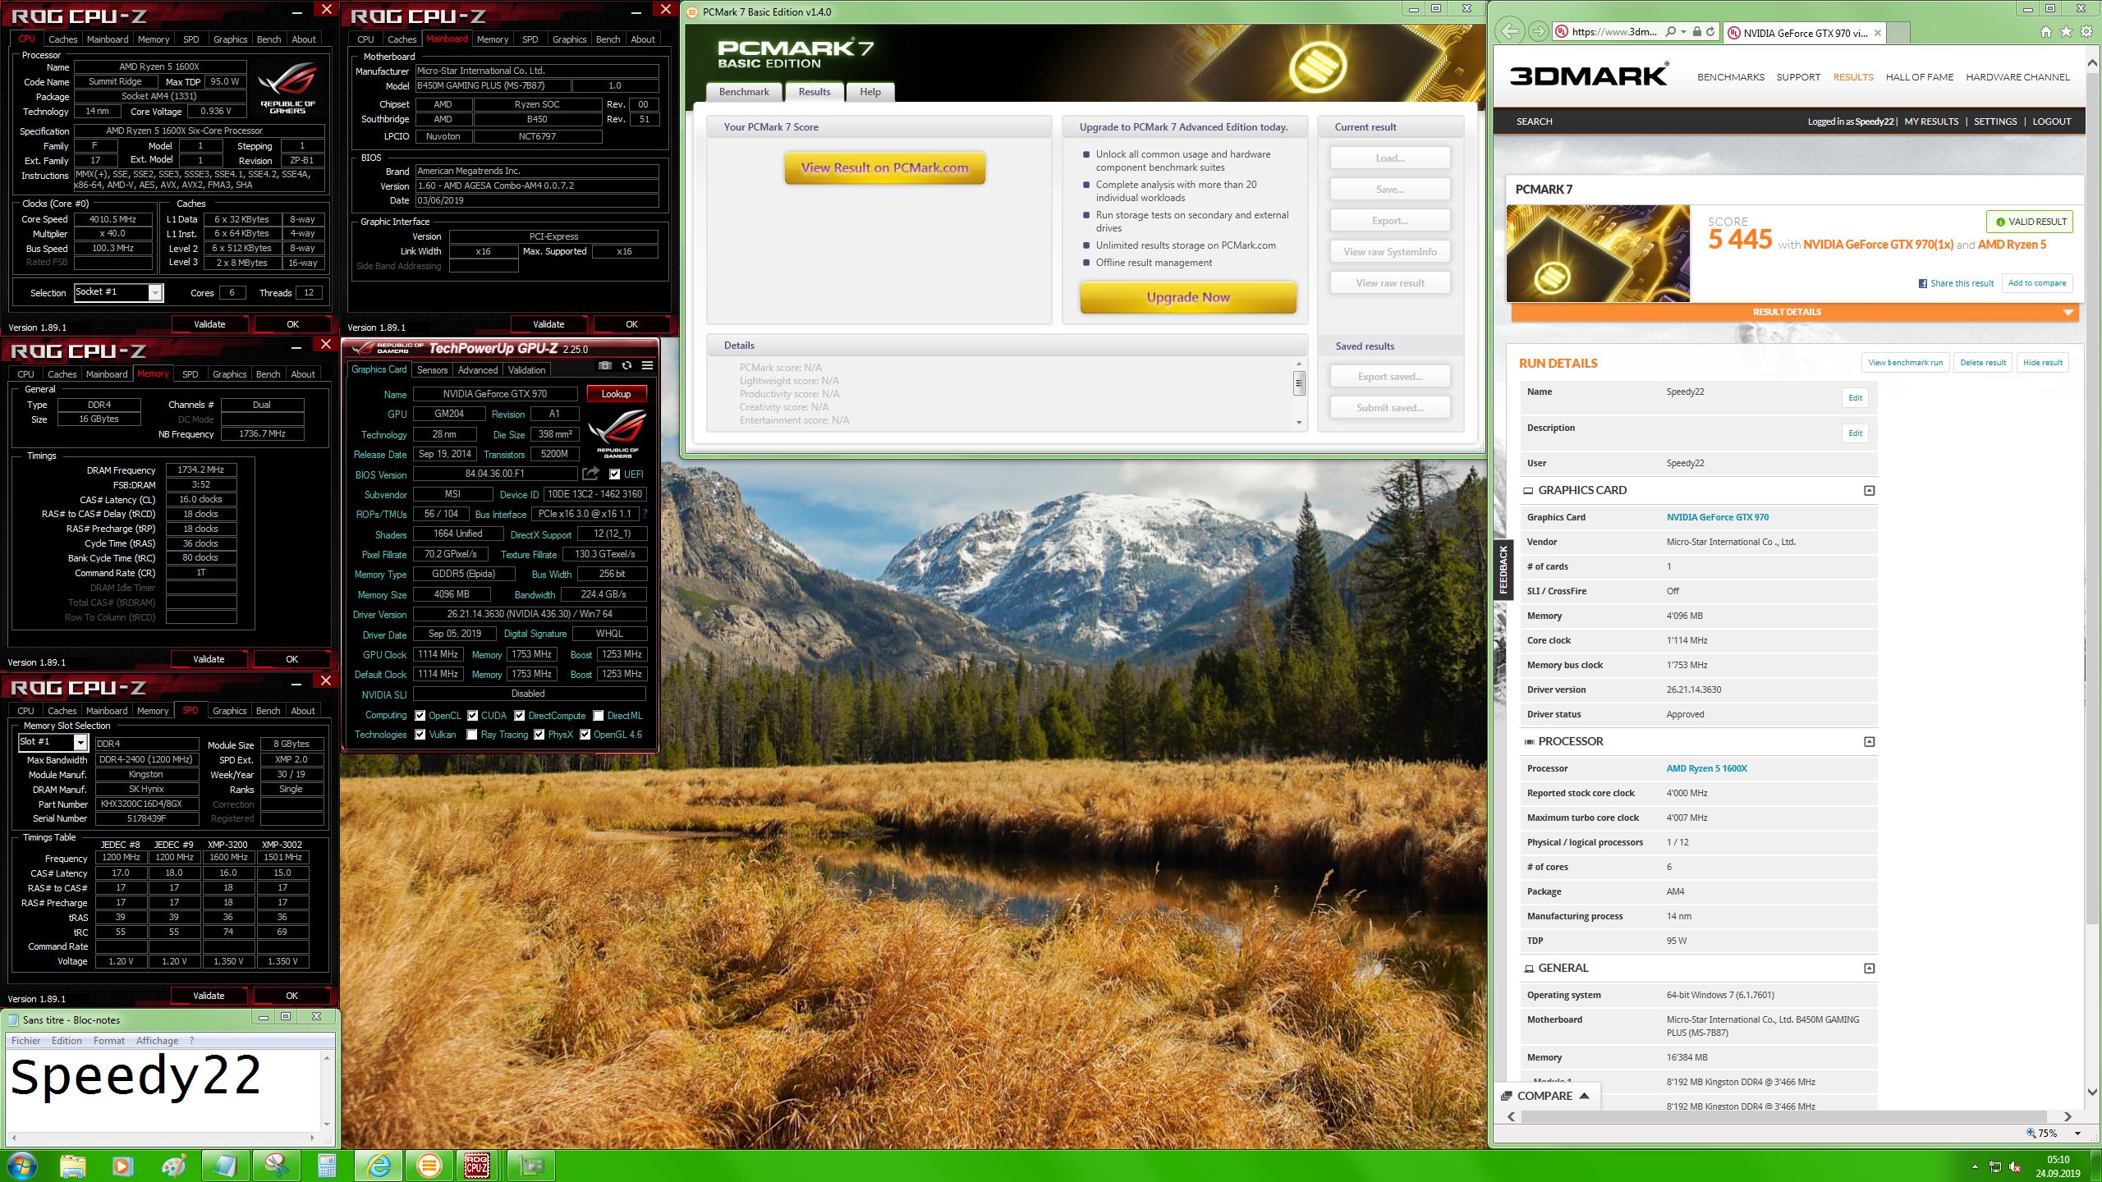Switch to PCMark 7 taskbar icon
The image size is (2102, 1182).
coord(429,1166)
